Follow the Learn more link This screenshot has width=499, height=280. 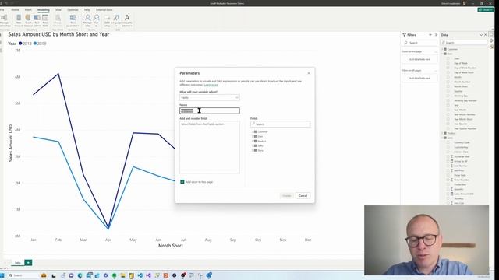(211, 85)
